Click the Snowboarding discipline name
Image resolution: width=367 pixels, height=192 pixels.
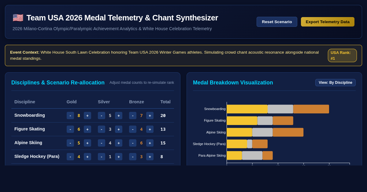[x=30, y=115]
